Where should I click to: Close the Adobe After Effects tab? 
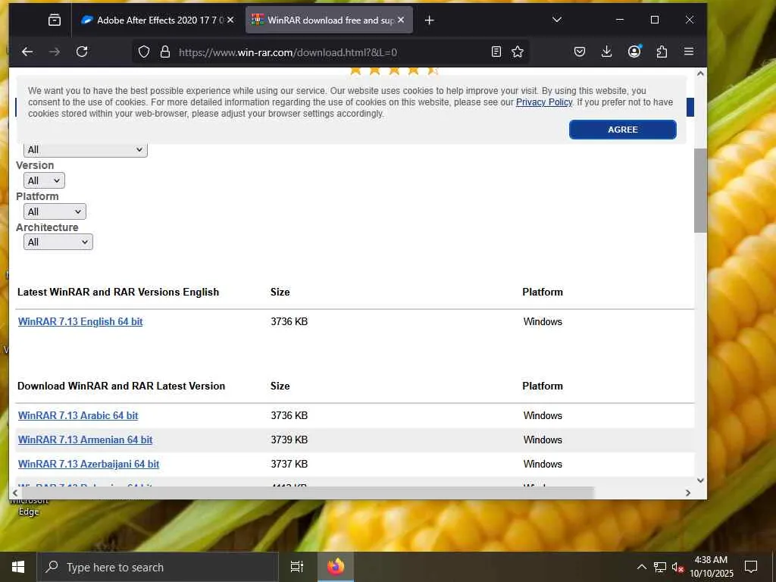point(230,20)
